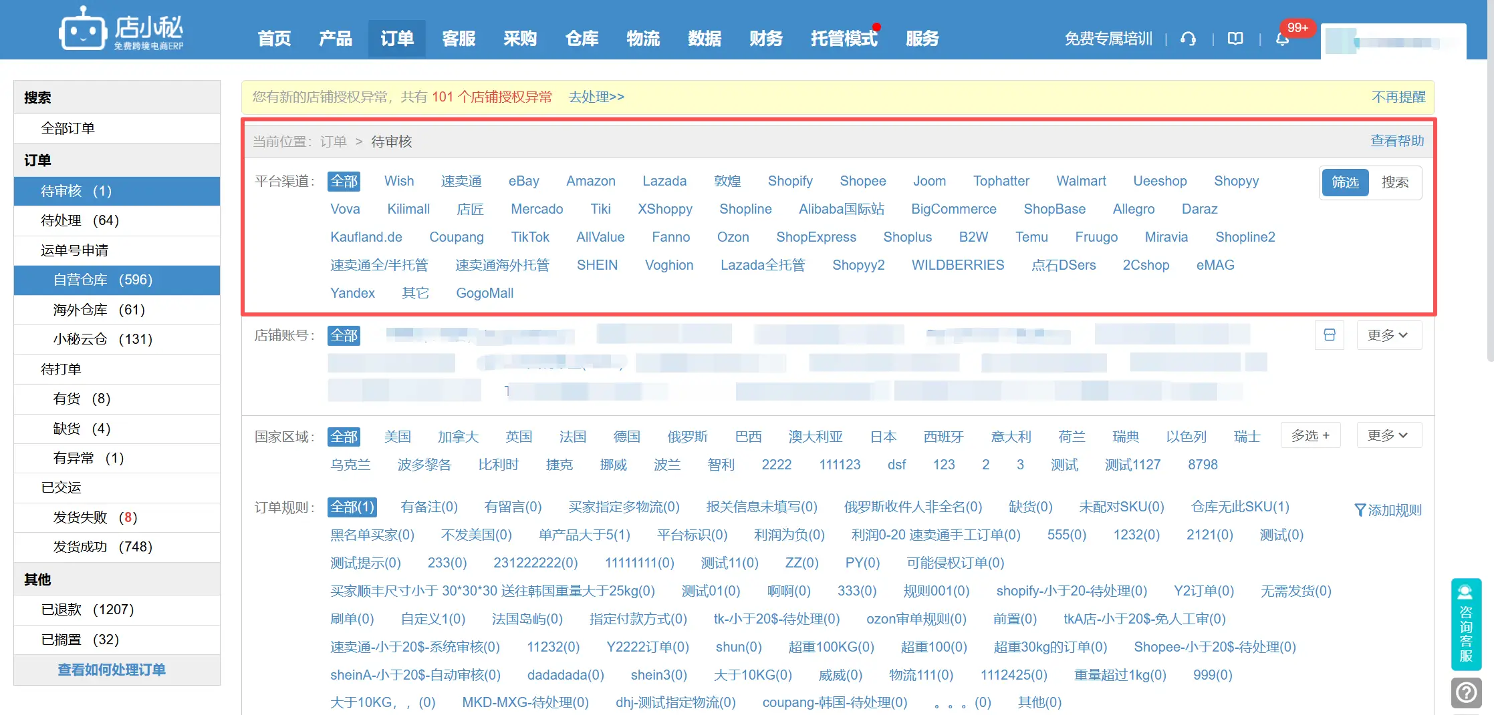Open the user manual book icon

(x=1235, y=39)
